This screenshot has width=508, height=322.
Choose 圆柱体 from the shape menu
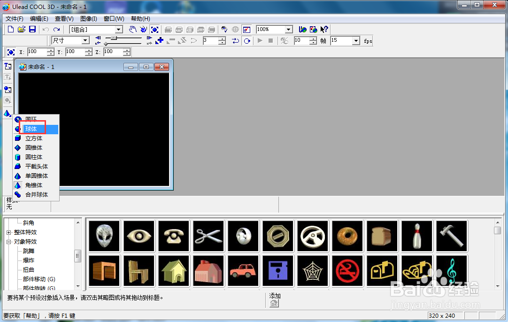(x=36, y=157)
